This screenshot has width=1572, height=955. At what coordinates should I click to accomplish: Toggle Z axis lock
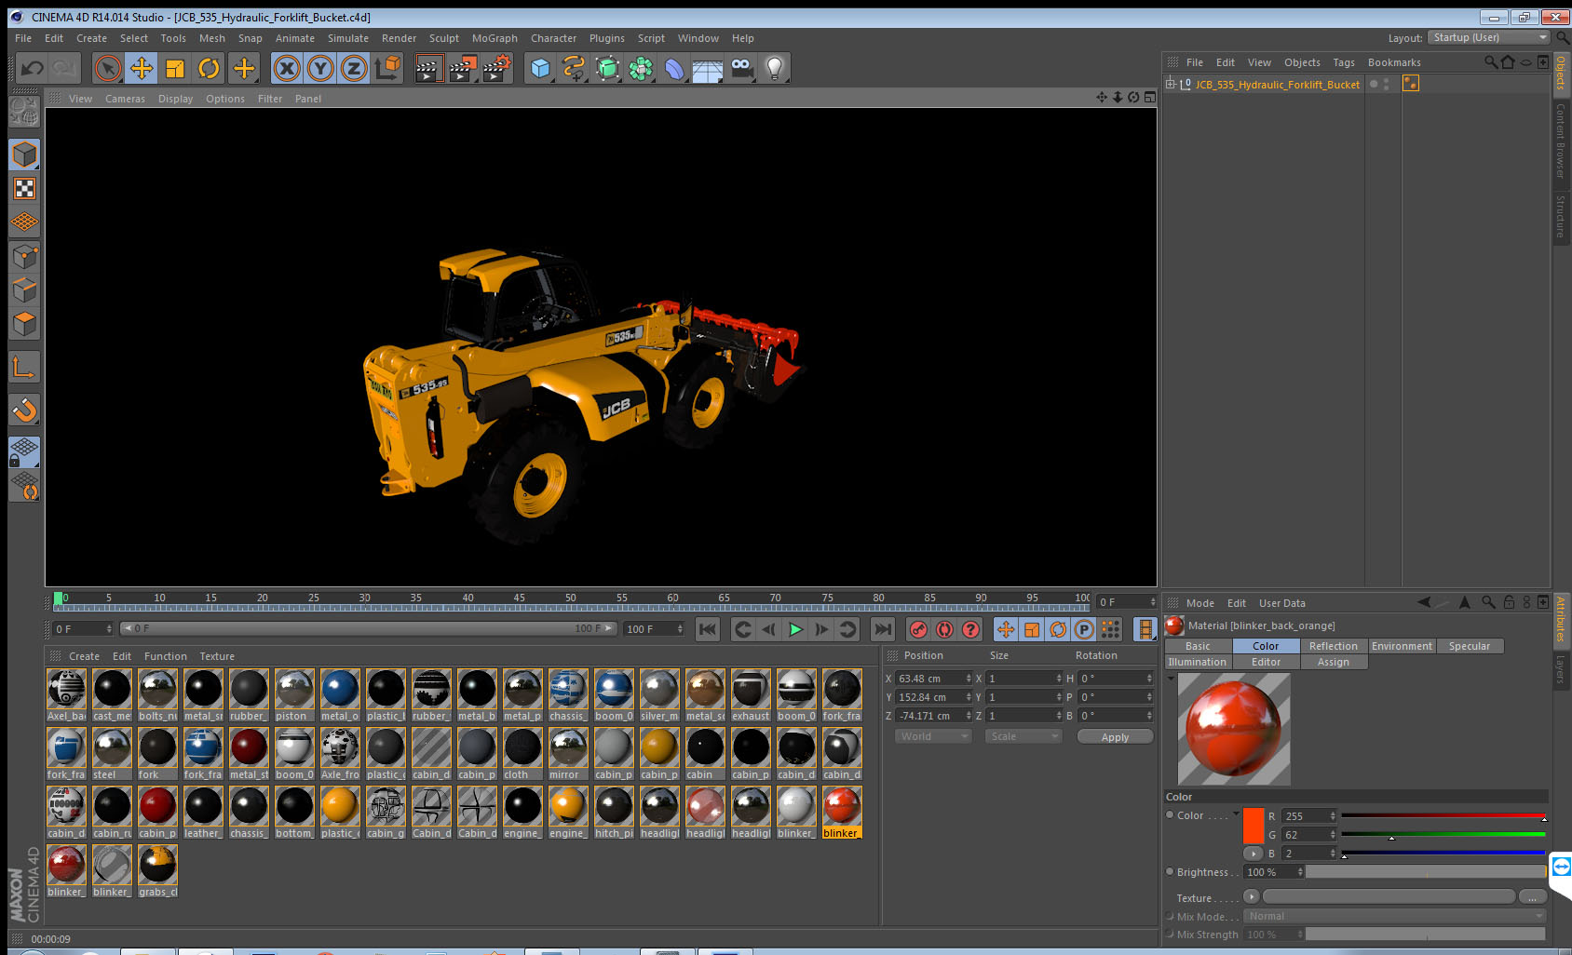[x=354, y=68]
